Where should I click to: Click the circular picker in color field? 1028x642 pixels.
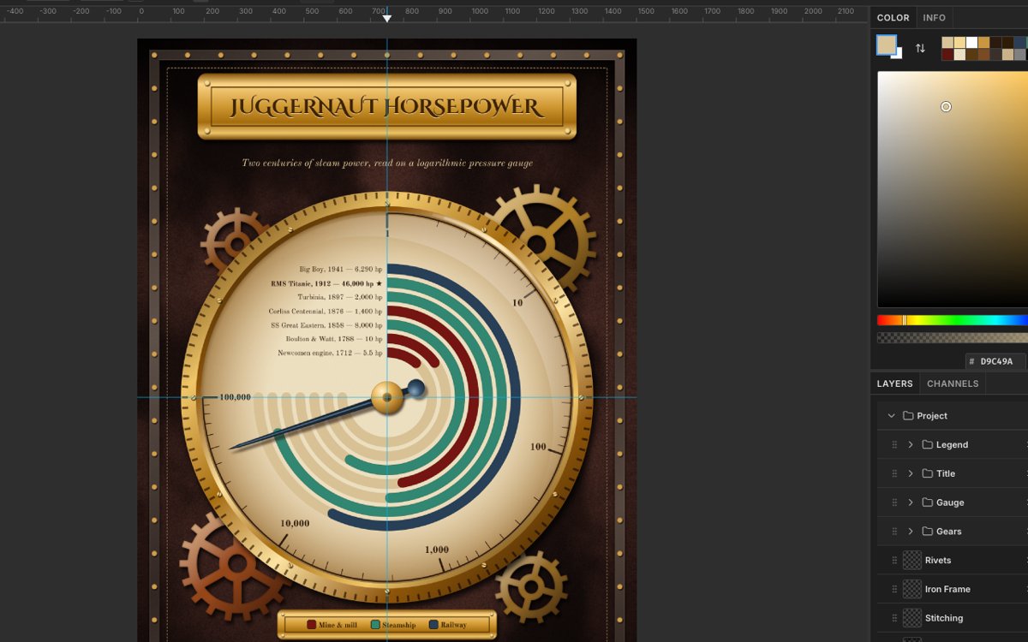point(946,107)
